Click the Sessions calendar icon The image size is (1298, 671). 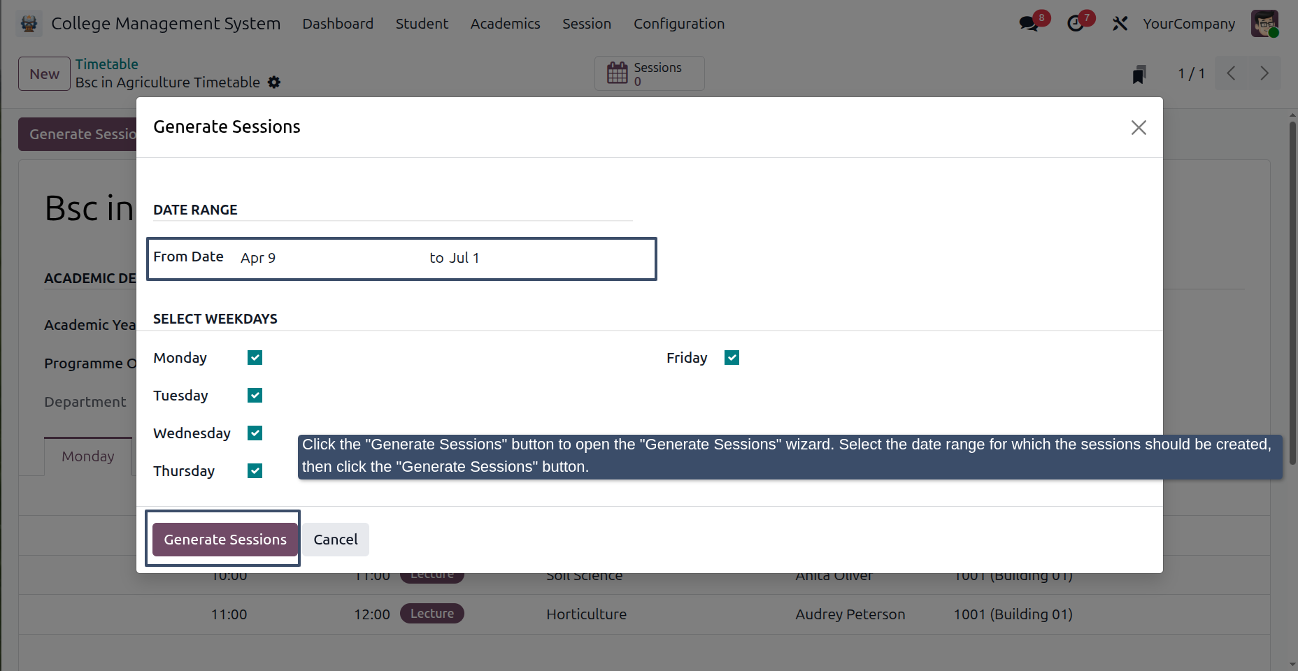618,73
